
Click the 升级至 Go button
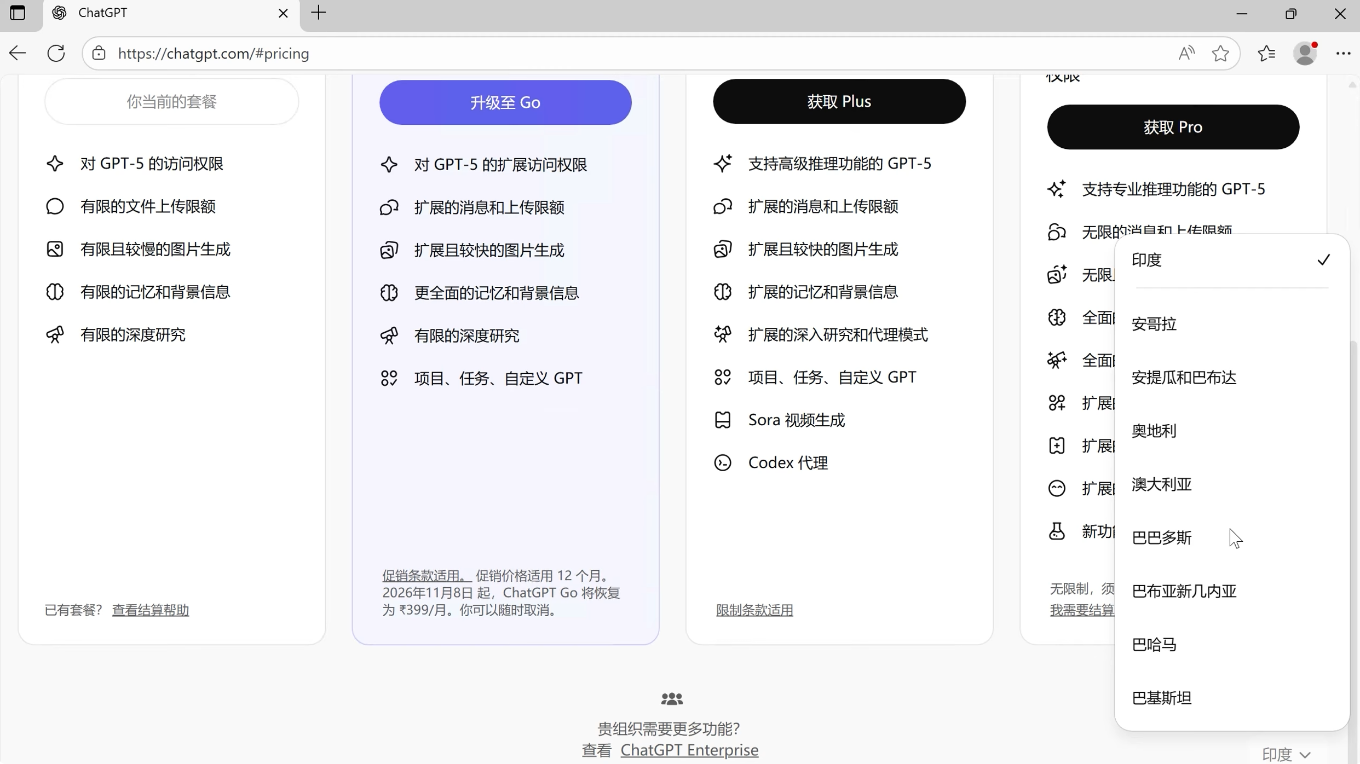click(505, 102)
